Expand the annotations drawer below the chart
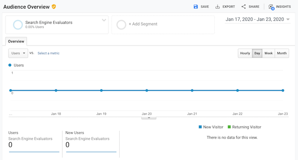 [x=149, y=118]
